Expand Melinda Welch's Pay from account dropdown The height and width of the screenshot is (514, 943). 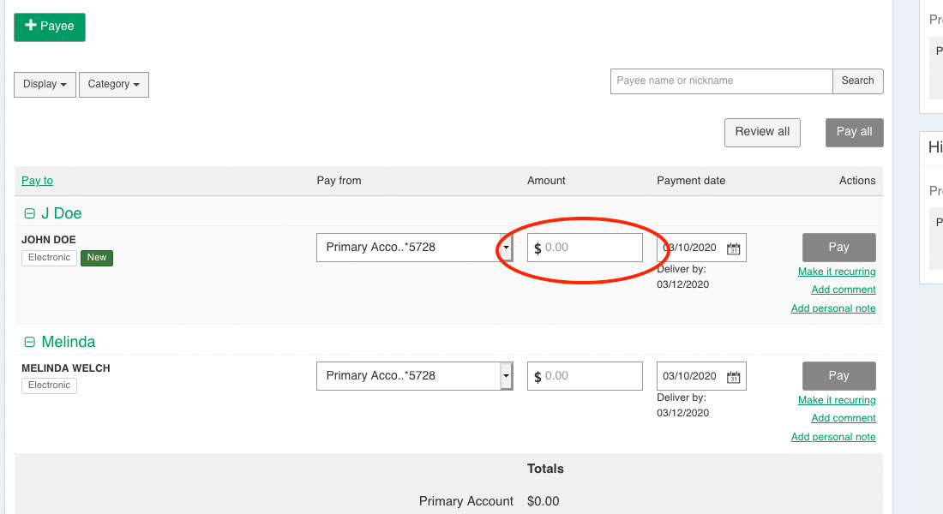click(506, 376)
